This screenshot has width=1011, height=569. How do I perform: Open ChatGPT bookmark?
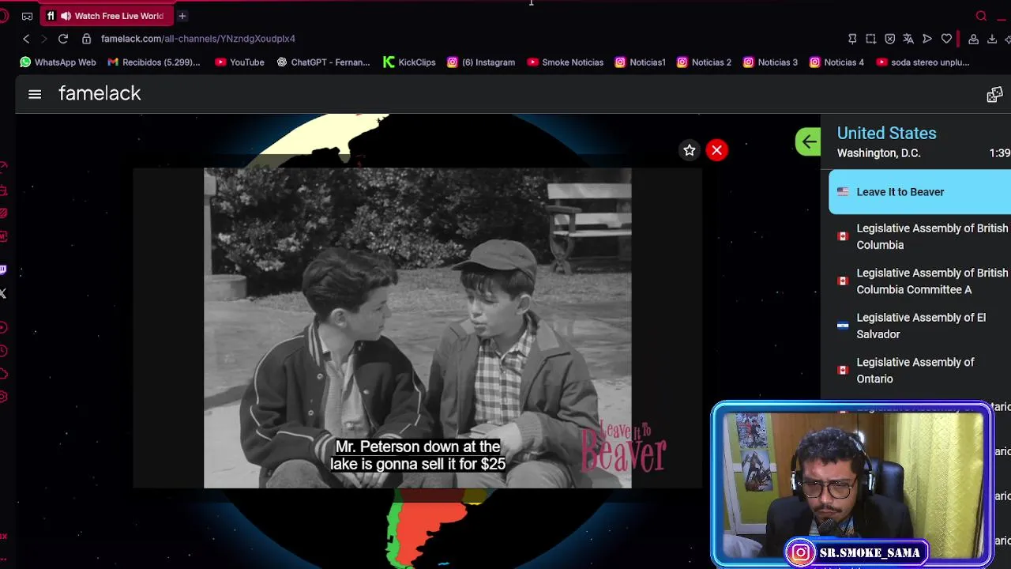(323, 62)
